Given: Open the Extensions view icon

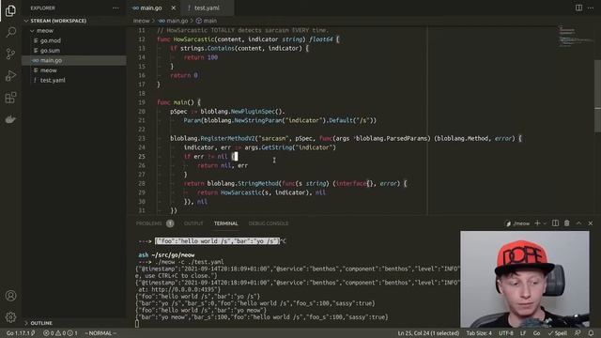Looking at the screenshot, I should (10, 98).
